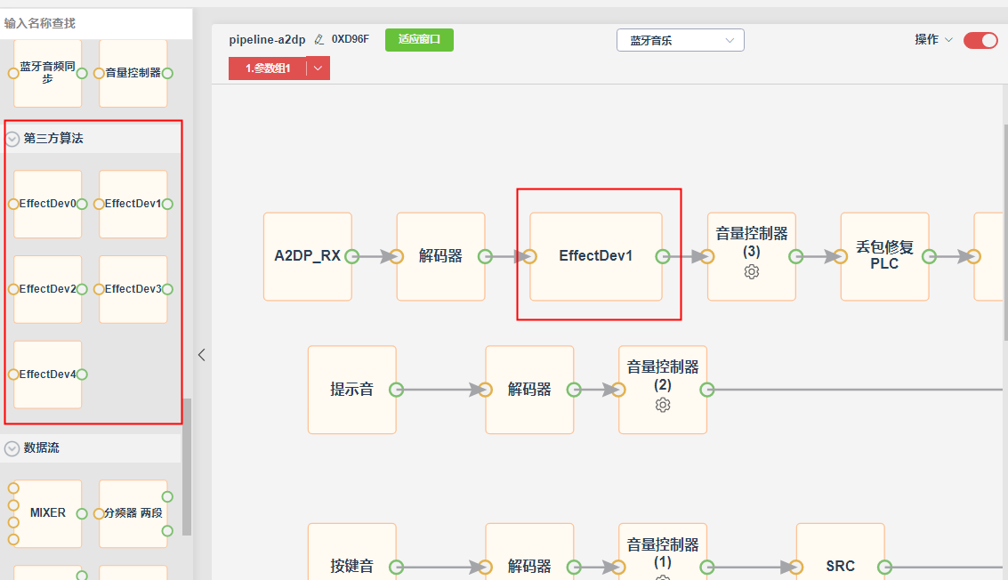Viewport: 1008px width, 580px height.
Task: Select the A2DP_RX node on the canvas
Action: coord(307,256)
